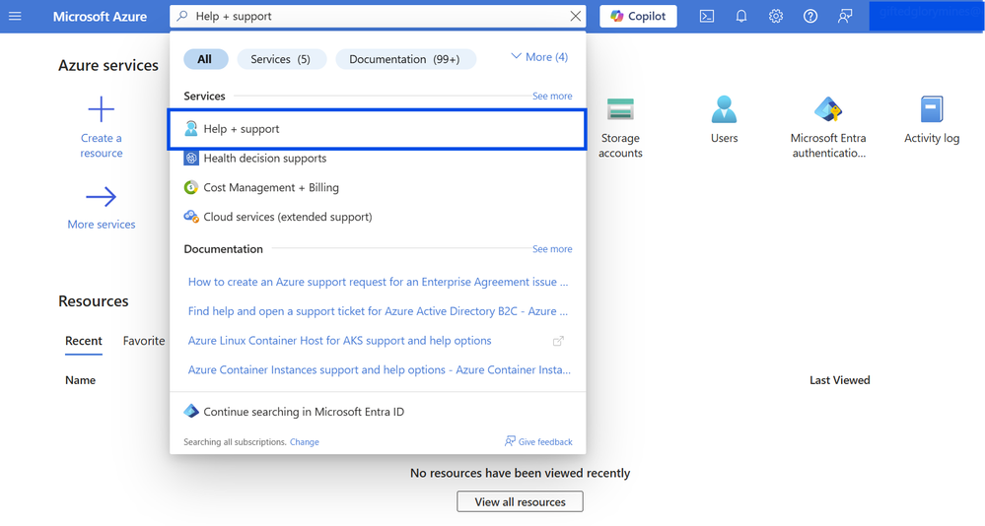This screenshot has height=526, width=985.
Task: Click Change next to Searching all subscriptions
Action: tap(304, 442)
